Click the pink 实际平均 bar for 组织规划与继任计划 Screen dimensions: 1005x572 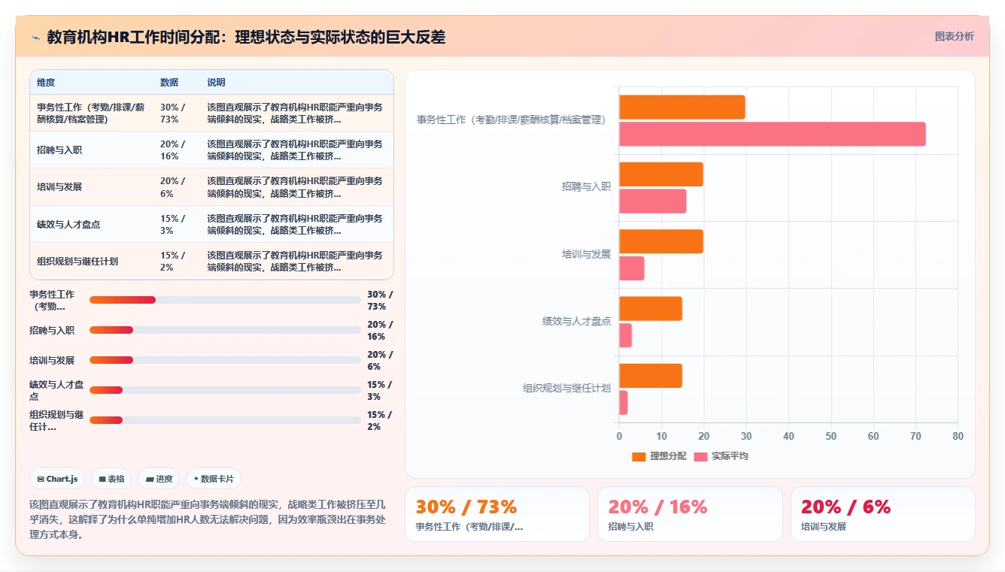click(x=624, y=403)
